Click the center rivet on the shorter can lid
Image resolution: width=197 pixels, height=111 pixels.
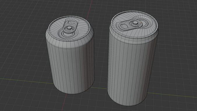[69, 27]
